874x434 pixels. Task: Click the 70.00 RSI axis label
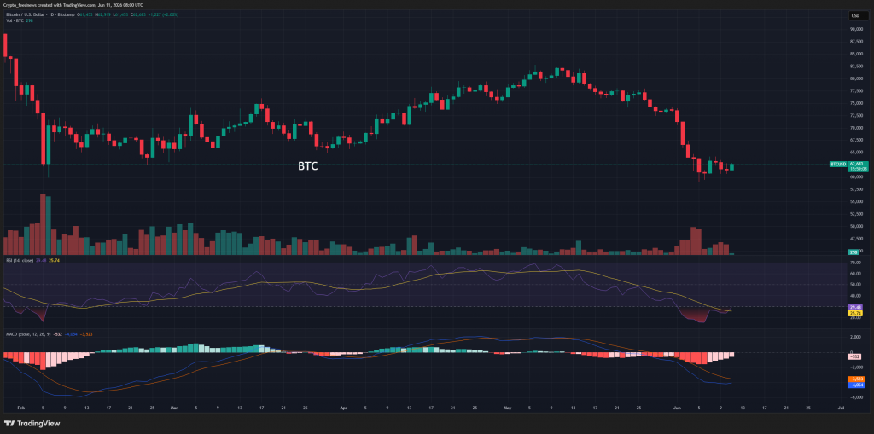click(x=856, y=262)
